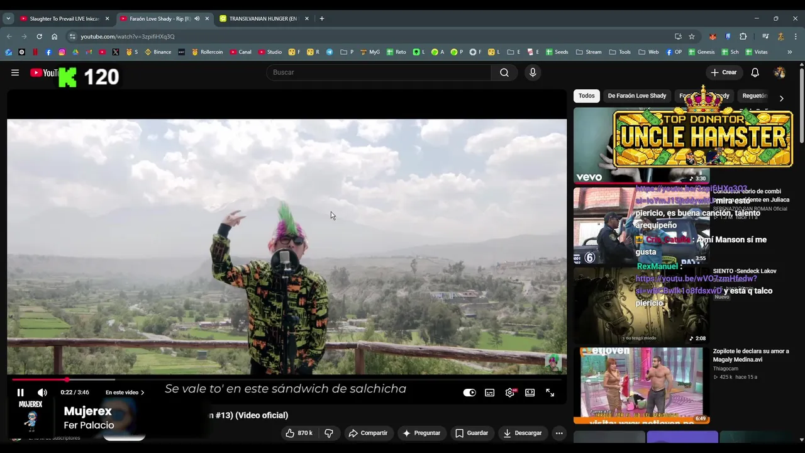Screen dimensions: 805x453
Task: Pause the video playback
Action: (x=20, y=393)
